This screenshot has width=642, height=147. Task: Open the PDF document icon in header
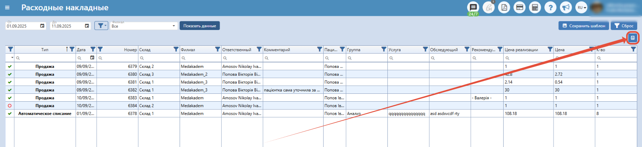504,7
